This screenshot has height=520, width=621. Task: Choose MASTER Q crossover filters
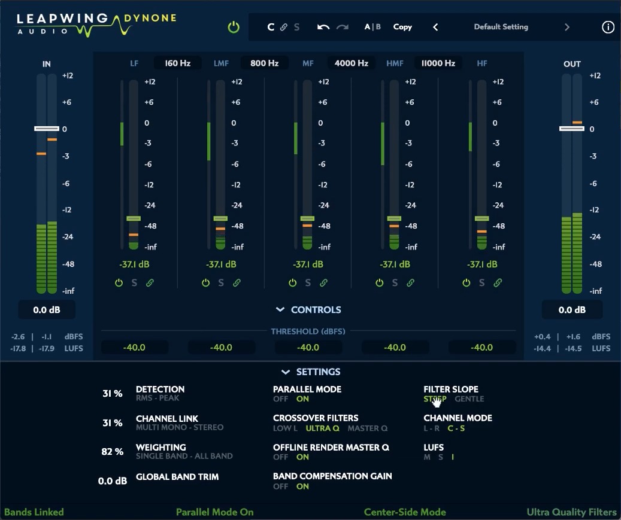(x=368, y=428)
